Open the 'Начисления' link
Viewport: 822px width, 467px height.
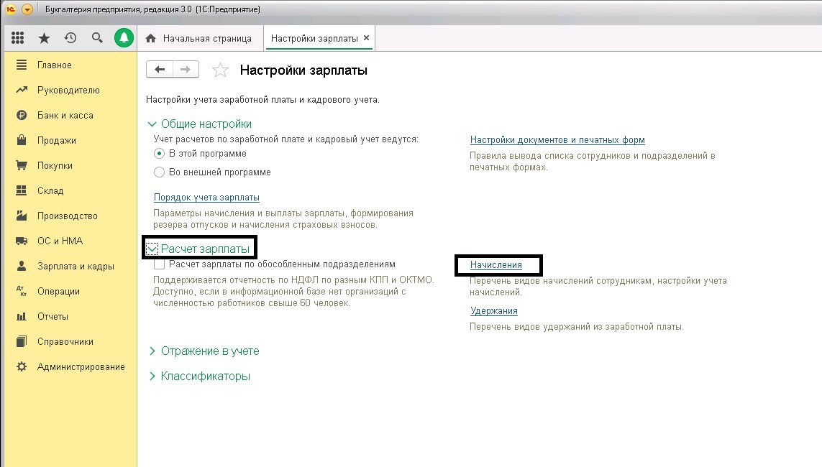point(496,265)
